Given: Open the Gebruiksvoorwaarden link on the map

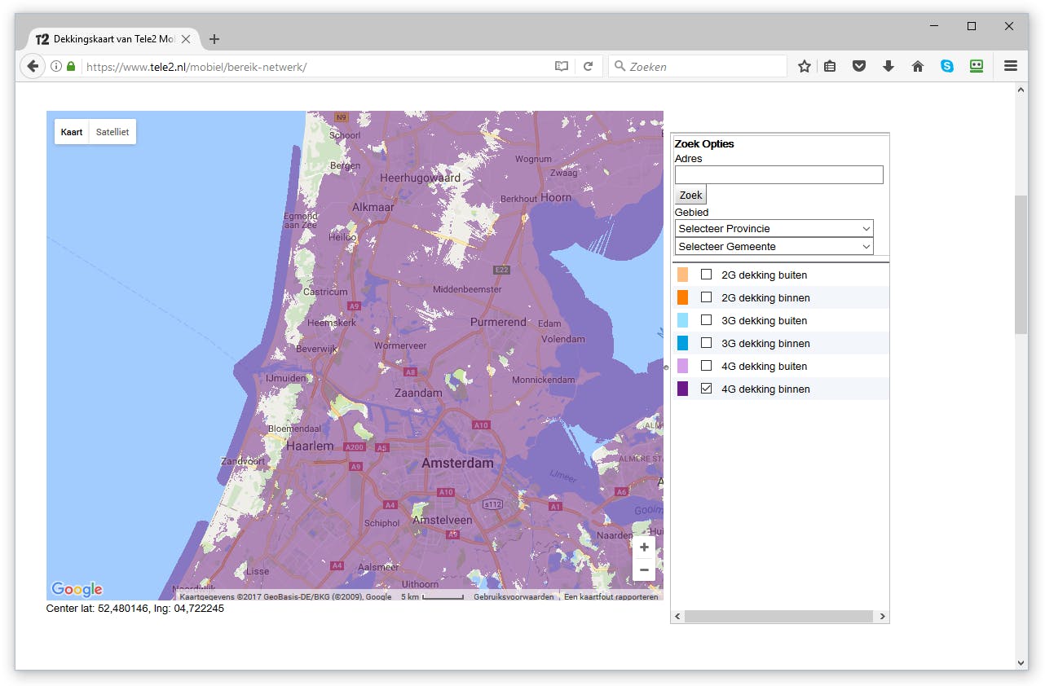Looking at the screenshot, I should pyautogui.click(x=514, y=597).
